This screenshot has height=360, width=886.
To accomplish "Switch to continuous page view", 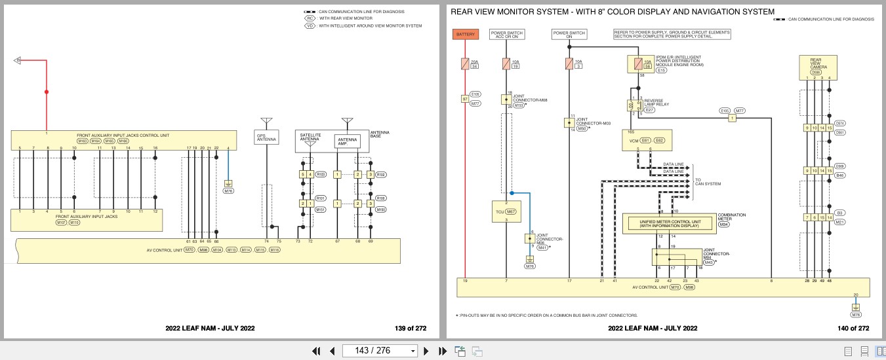I will coord(864,351).
